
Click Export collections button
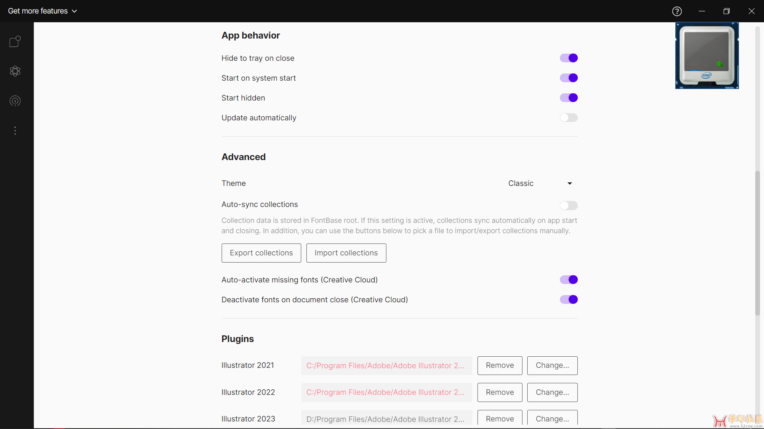point(261,253)
